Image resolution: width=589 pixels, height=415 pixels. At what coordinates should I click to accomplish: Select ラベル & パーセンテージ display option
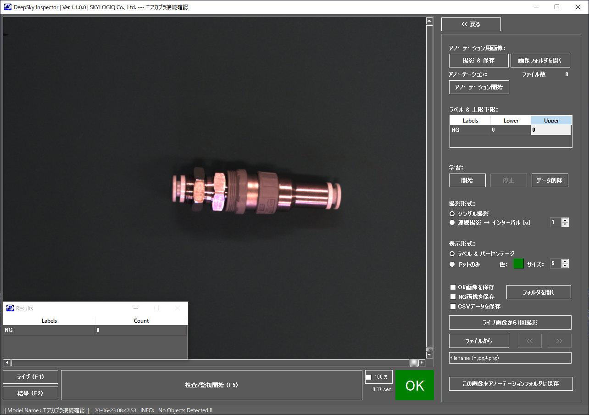coord(452,254)
